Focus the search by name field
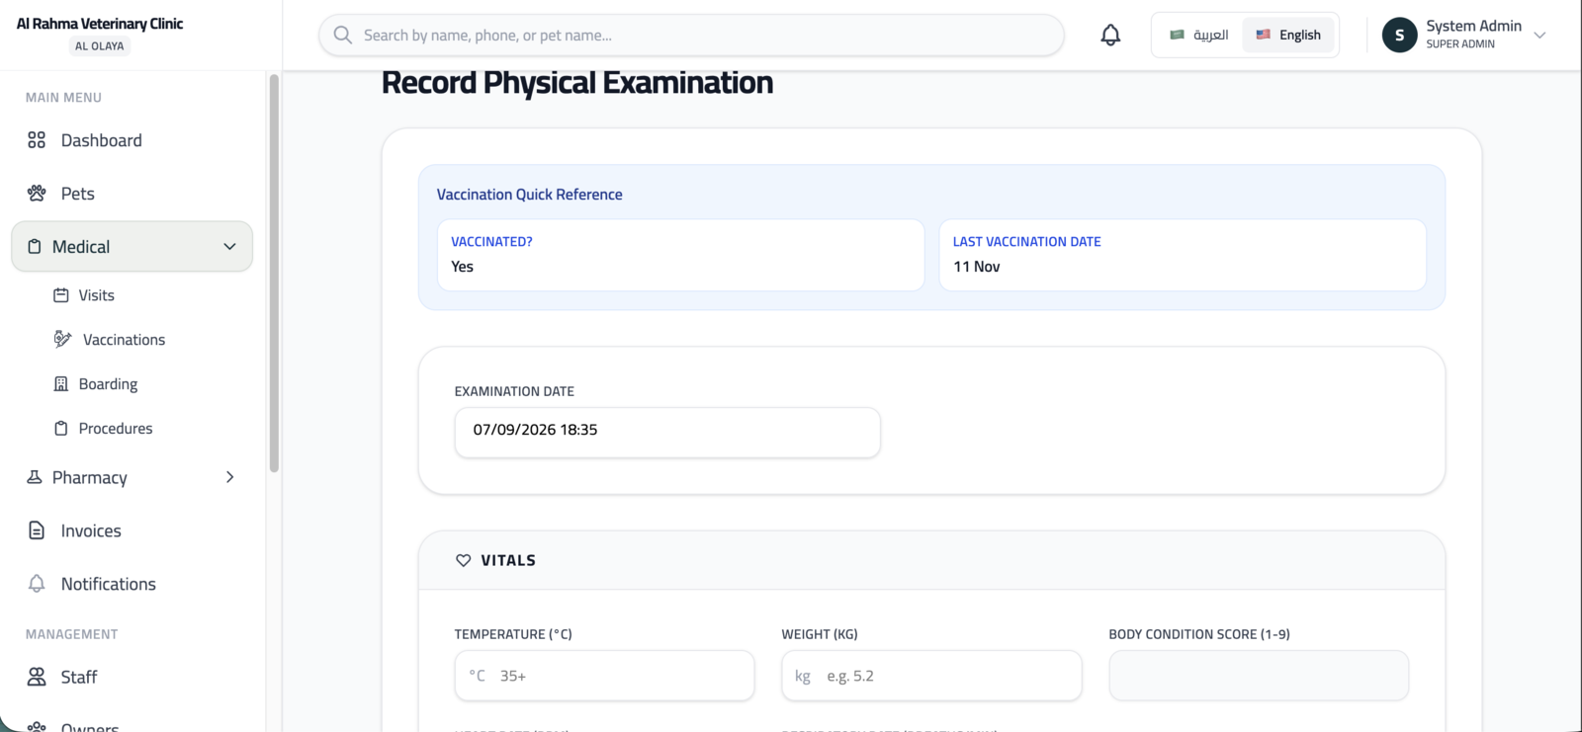1582x732 pixels. [x=691, y=36]
